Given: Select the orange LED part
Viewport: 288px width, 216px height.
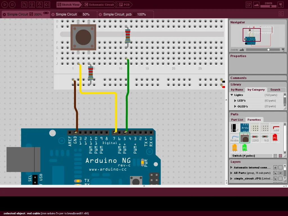Looking at the screenshot, I should (x=235, y=148).
